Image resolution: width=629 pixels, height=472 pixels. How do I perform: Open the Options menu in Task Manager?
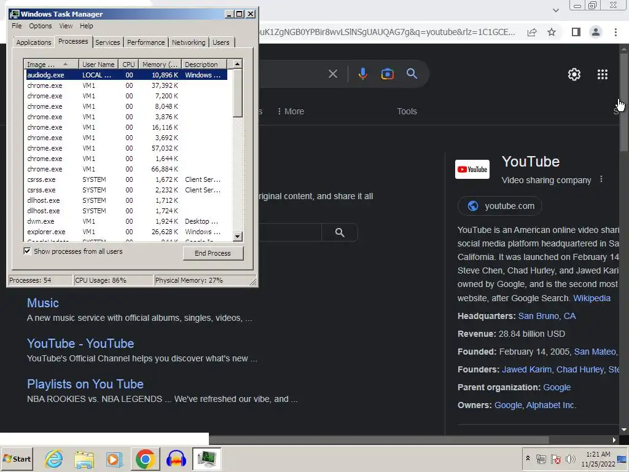tap(40, 26)
